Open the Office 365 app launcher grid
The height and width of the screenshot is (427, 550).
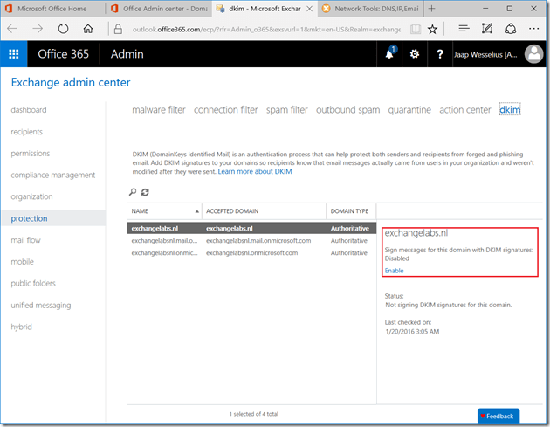click(x=14, y=54)
